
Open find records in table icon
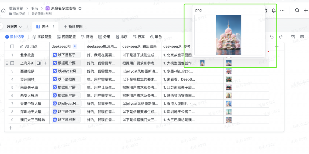293,37
